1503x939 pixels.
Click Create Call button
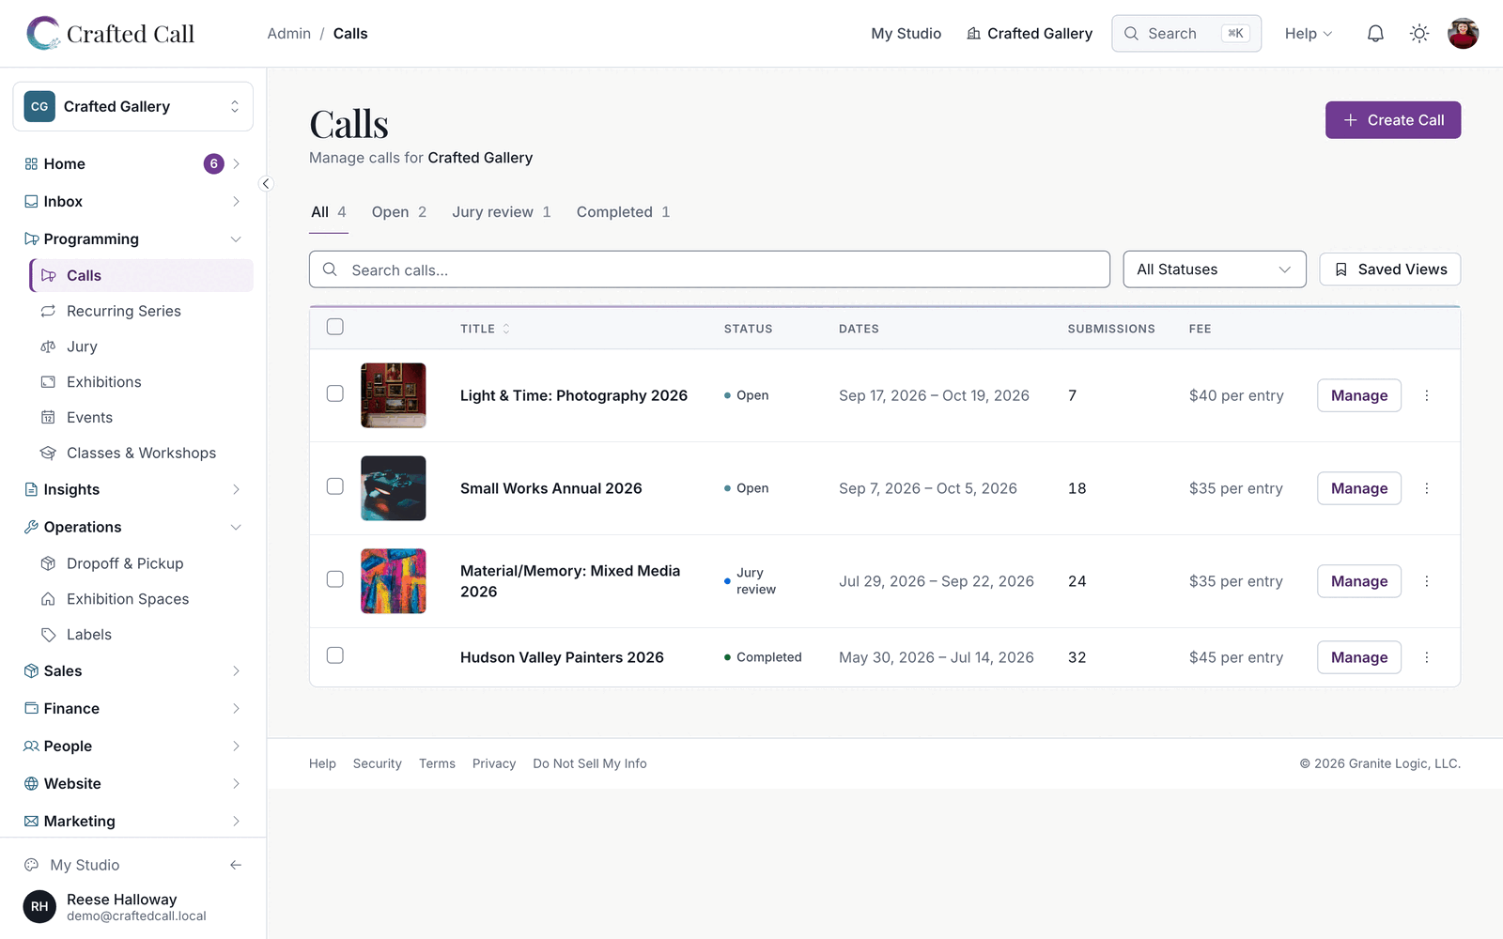1393,120
